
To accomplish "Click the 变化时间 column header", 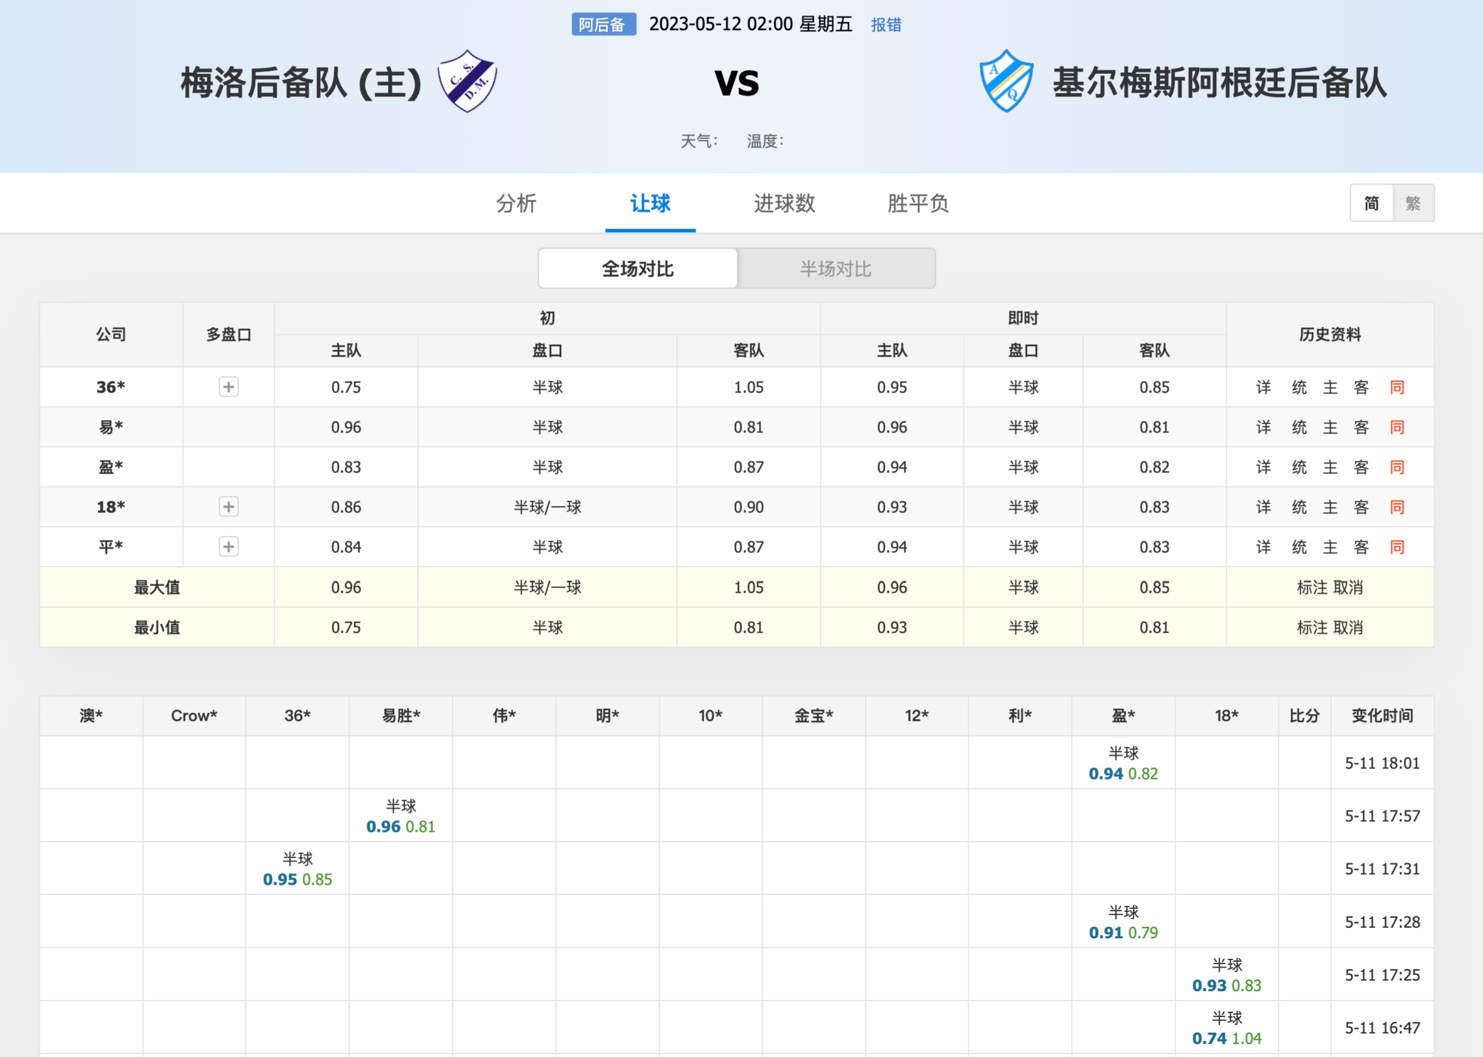I will pyautogui.click(x=1382, y=716).
